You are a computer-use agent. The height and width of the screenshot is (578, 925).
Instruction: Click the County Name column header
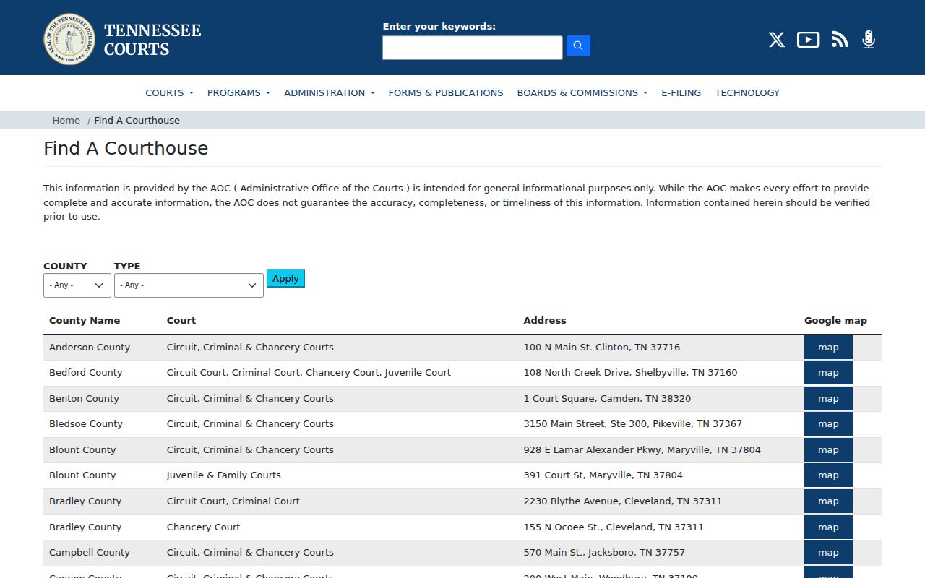click(x=85, y=321)
